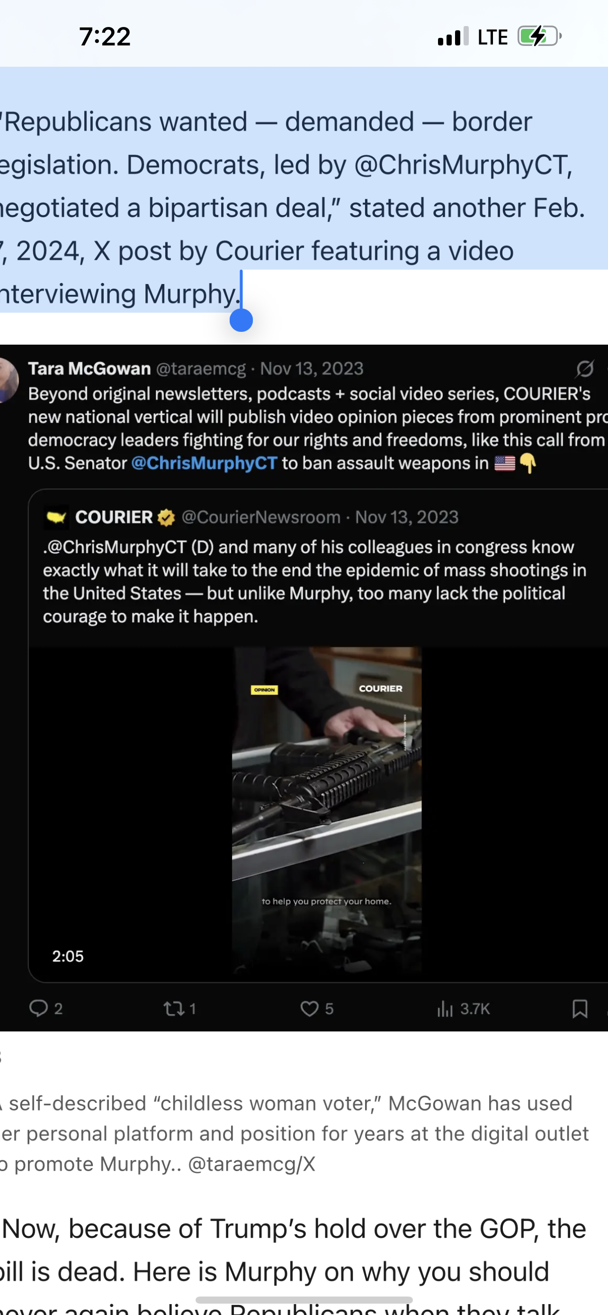Tap the 2:05 video duration label
Image resolution: width=608 pixels, height=1315 pixels.
tap(68, 956)
